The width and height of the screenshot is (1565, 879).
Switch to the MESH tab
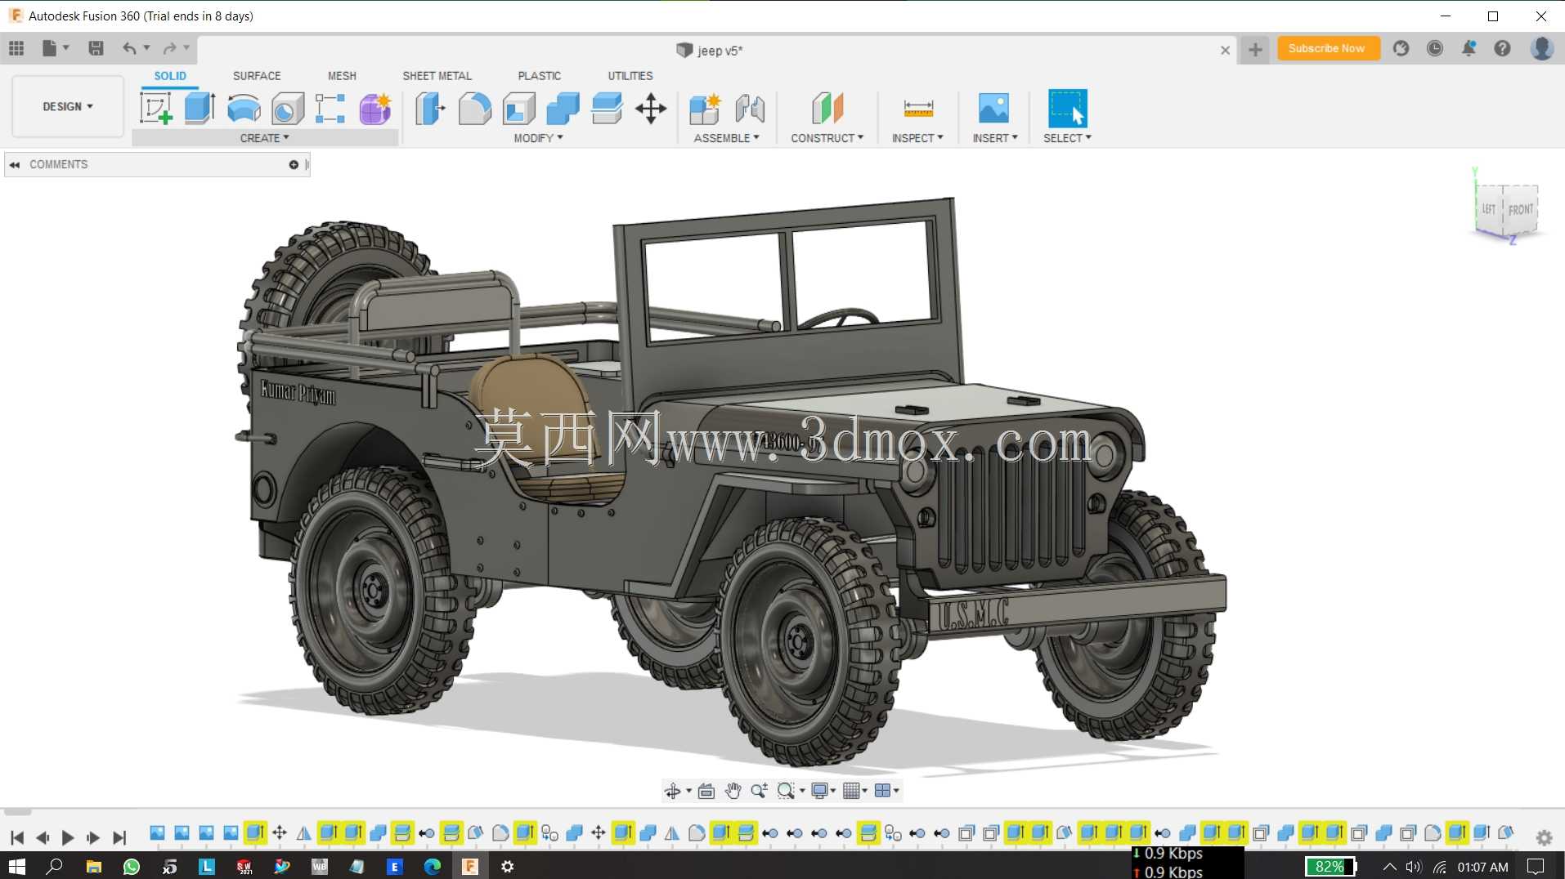click(x=342, y=76)
